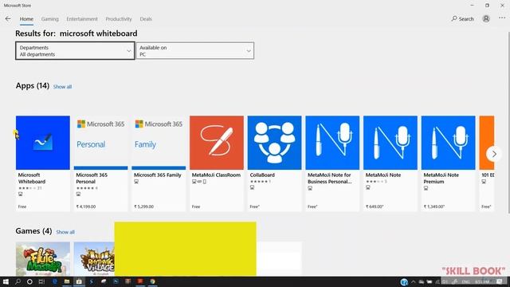Click Show all next to Games

pyautogui.click(x=65, y=232)
